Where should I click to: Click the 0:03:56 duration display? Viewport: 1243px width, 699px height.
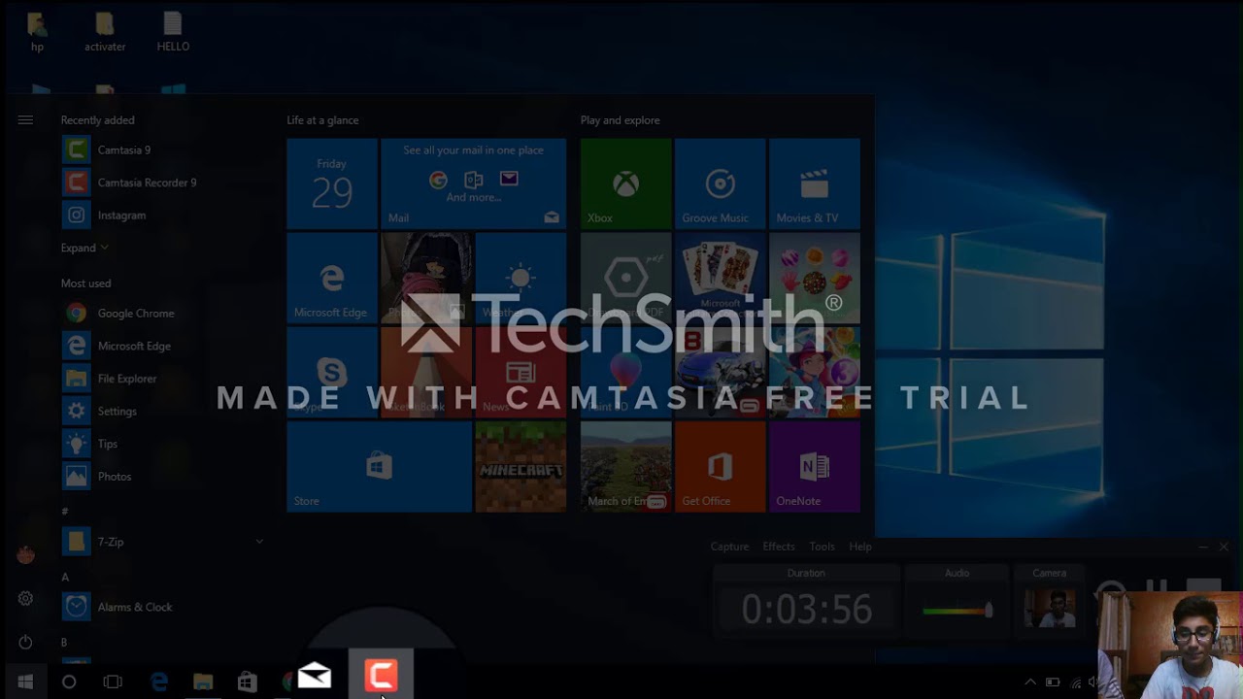pyautogui.click(x=806, y=610)
